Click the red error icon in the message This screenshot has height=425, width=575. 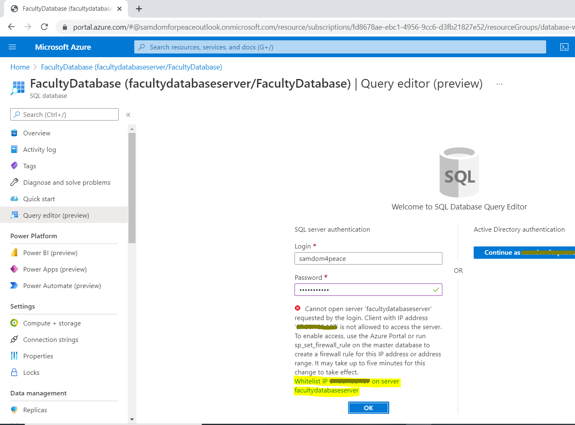tap(298, 308)
